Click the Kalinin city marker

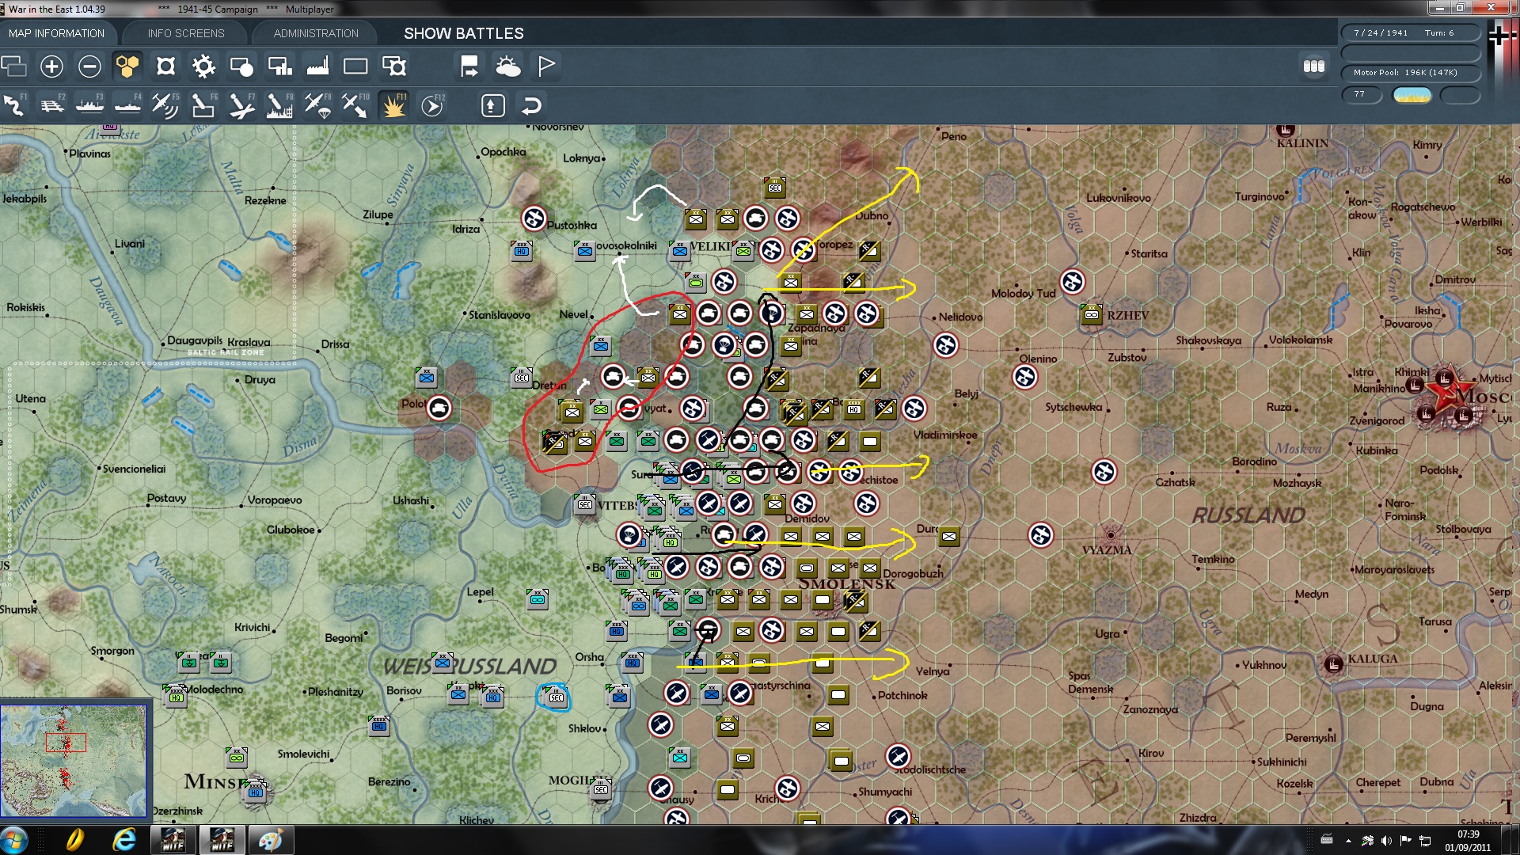pyautogui.click(x=1285, y=130)
